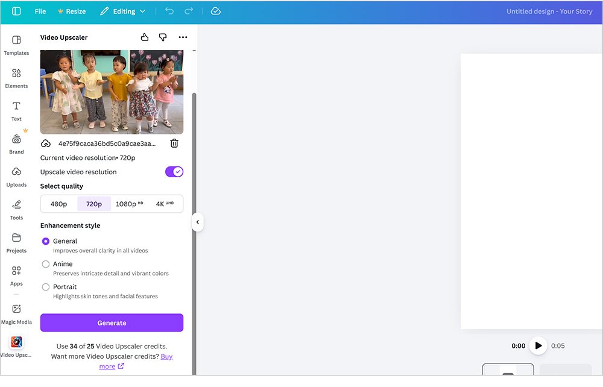Open the three-dot options menu
The width and height of the screenshot is (603, 387).
coord(183,37)
